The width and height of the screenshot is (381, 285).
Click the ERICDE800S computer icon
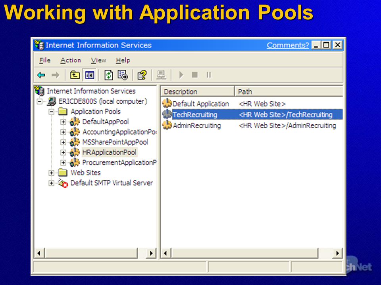coord(52,101)
